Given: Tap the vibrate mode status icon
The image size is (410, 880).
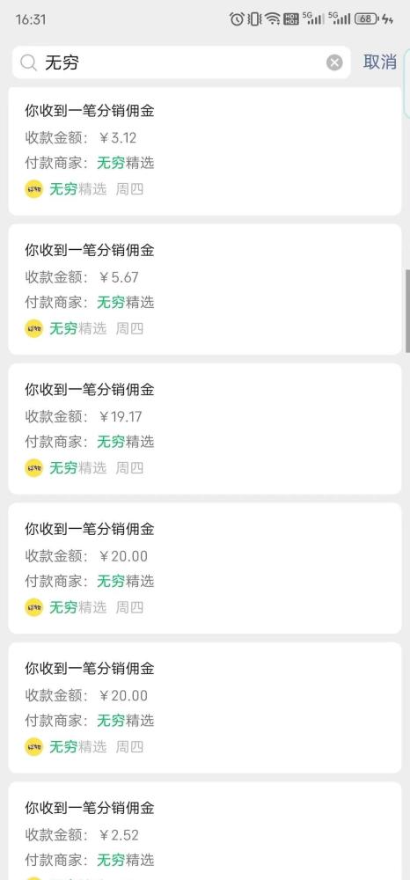Looking at the screenshot, I should [254, 18].
